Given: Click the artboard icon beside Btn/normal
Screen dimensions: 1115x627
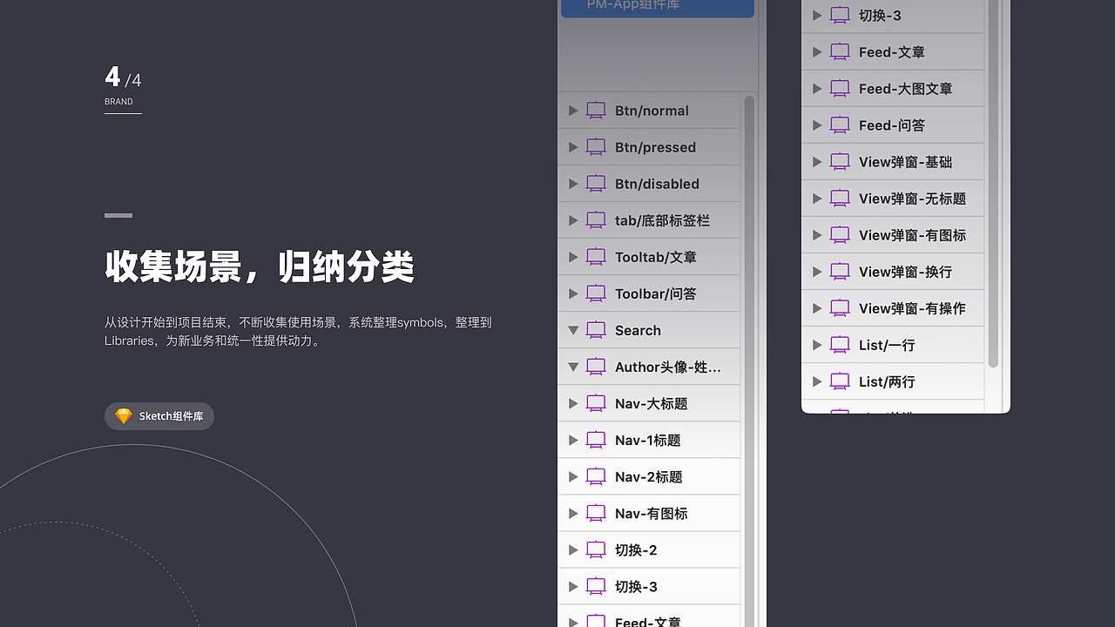Looking at the screenshot, I should click(596, 111).
